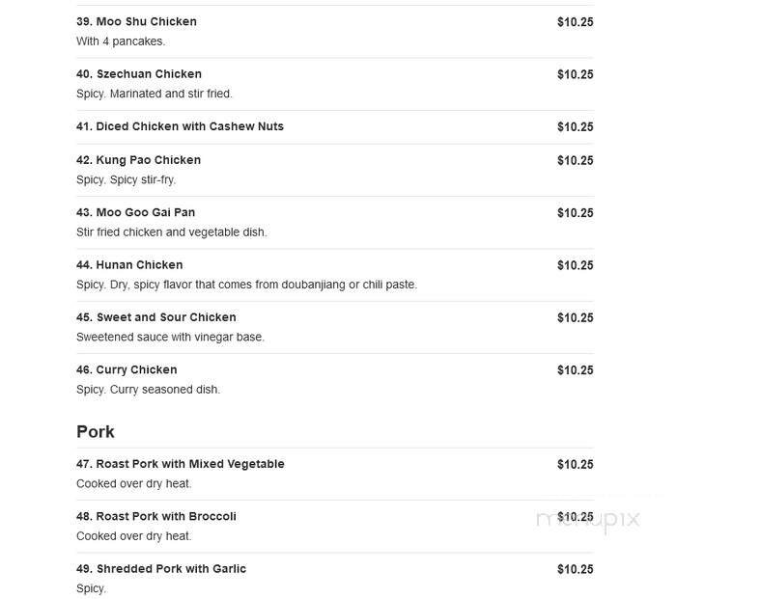Click the "With 4 pancakes." description
Screen dimensions: 761x599
121,41
